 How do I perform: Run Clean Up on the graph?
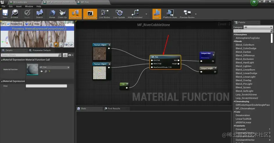coord(62,14)
